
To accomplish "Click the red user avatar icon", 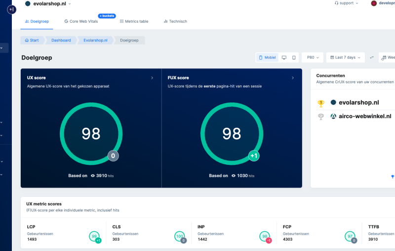I will (x=374, y=3).
